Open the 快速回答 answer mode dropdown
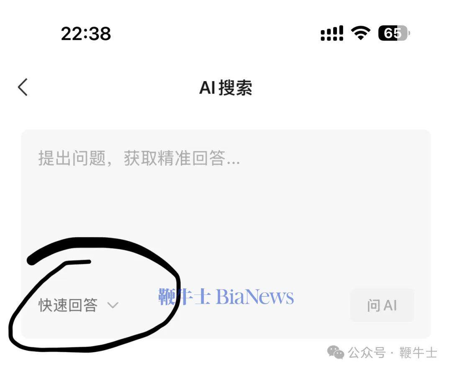Image resolution: width=452 pixels, height=371 pixels. click(x=78, y=305)
